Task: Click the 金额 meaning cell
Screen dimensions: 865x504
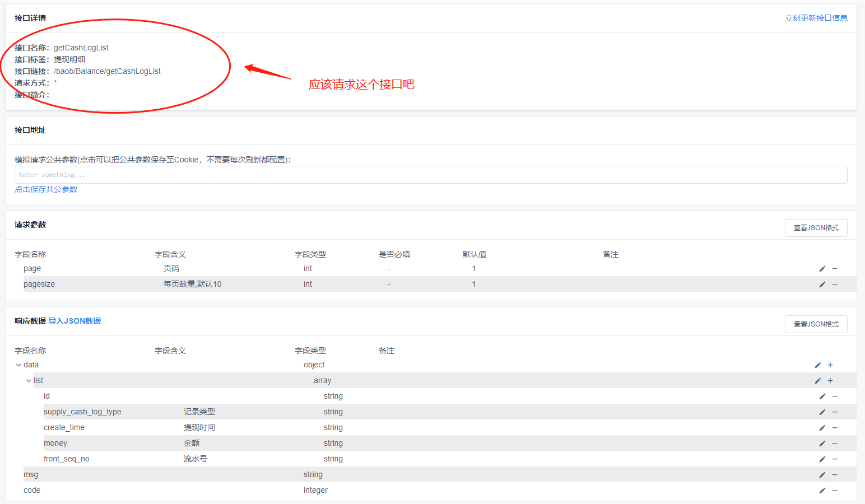Action: pyautogui.click(x=192, y=443)
